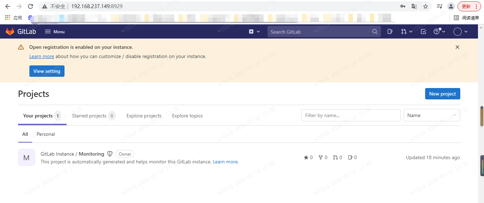Click the saved password key icon
This screenshot has width=484, height=203.
(x=403, y=6)
